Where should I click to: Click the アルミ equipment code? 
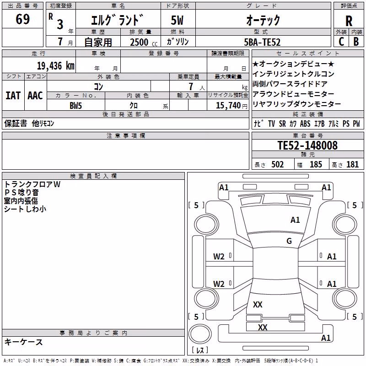(x=334, y=124)
